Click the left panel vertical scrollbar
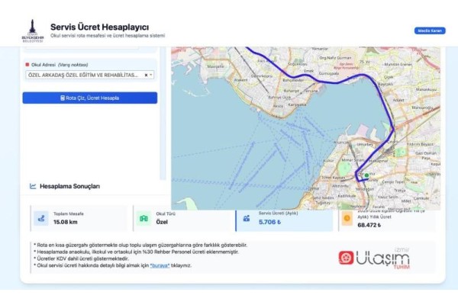This screenshot has width=458, height=305. coord(163,114)
